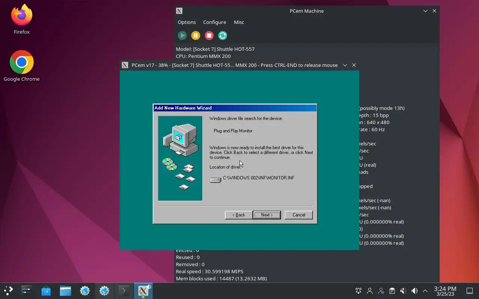479x299 pixels.
Task: Click the 'Real speed : 30.599198 MIPS' line
Action: 210,271
